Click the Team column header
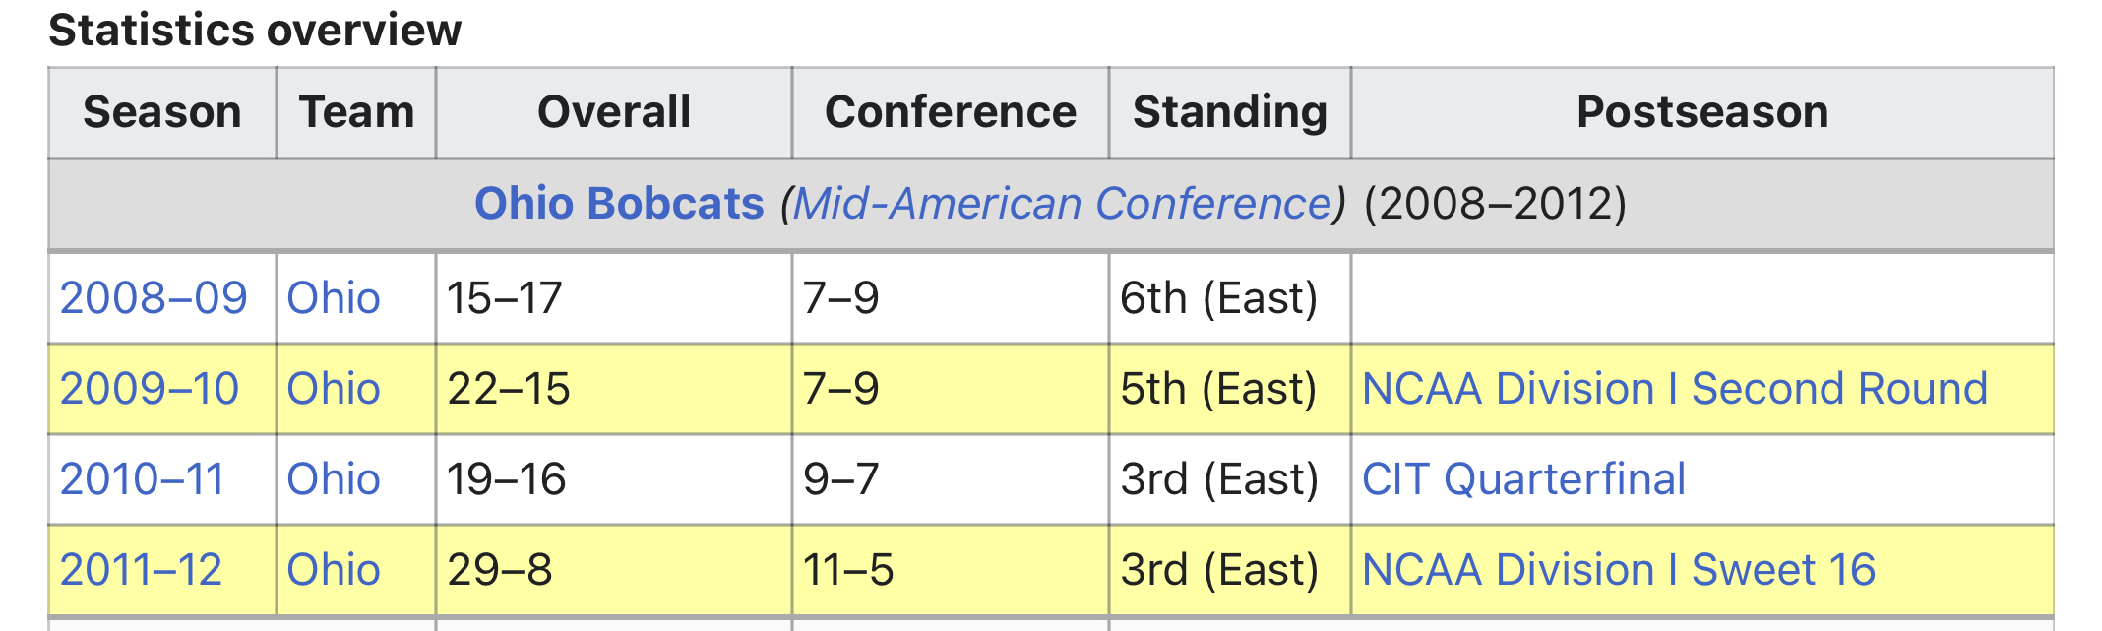The width and height of the screenshot is (2102, 631). (x=356, y=112)
